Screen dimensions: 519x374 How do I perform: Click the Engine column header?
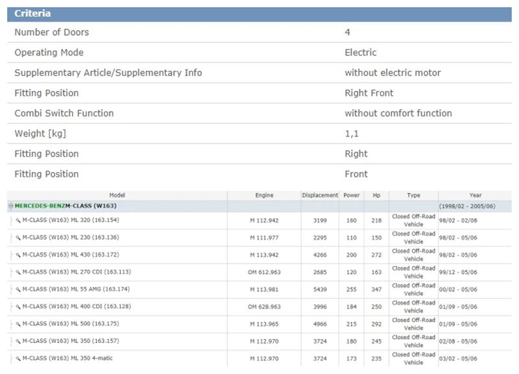[x=264, y=195]
